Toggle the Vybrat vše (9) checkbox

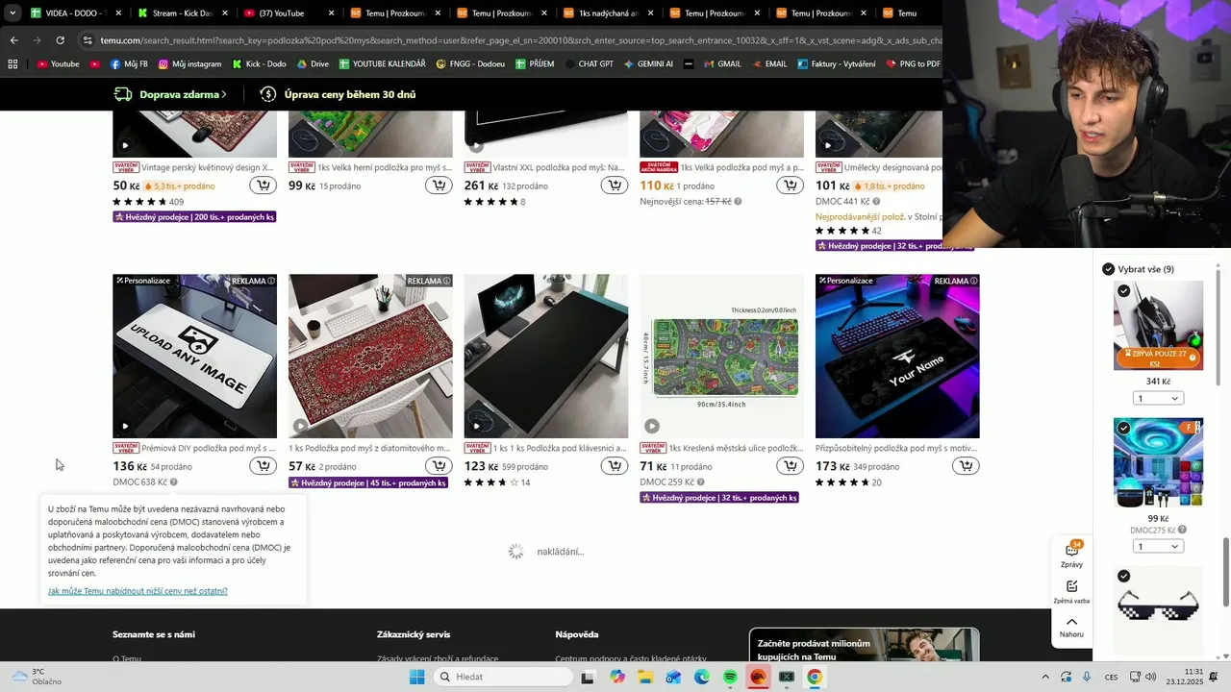1108,269
